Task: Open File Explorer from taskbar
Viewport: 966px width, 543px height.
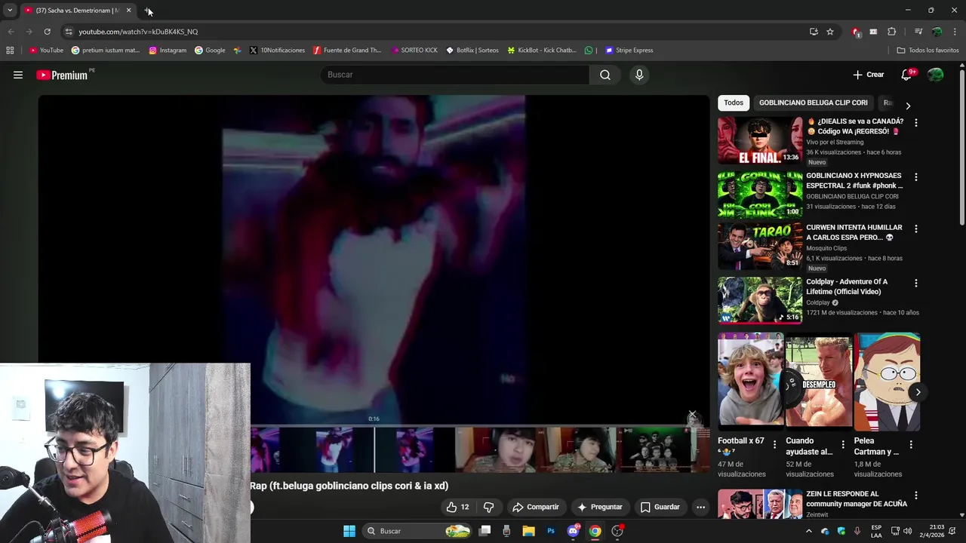Action: coord(528,531)
